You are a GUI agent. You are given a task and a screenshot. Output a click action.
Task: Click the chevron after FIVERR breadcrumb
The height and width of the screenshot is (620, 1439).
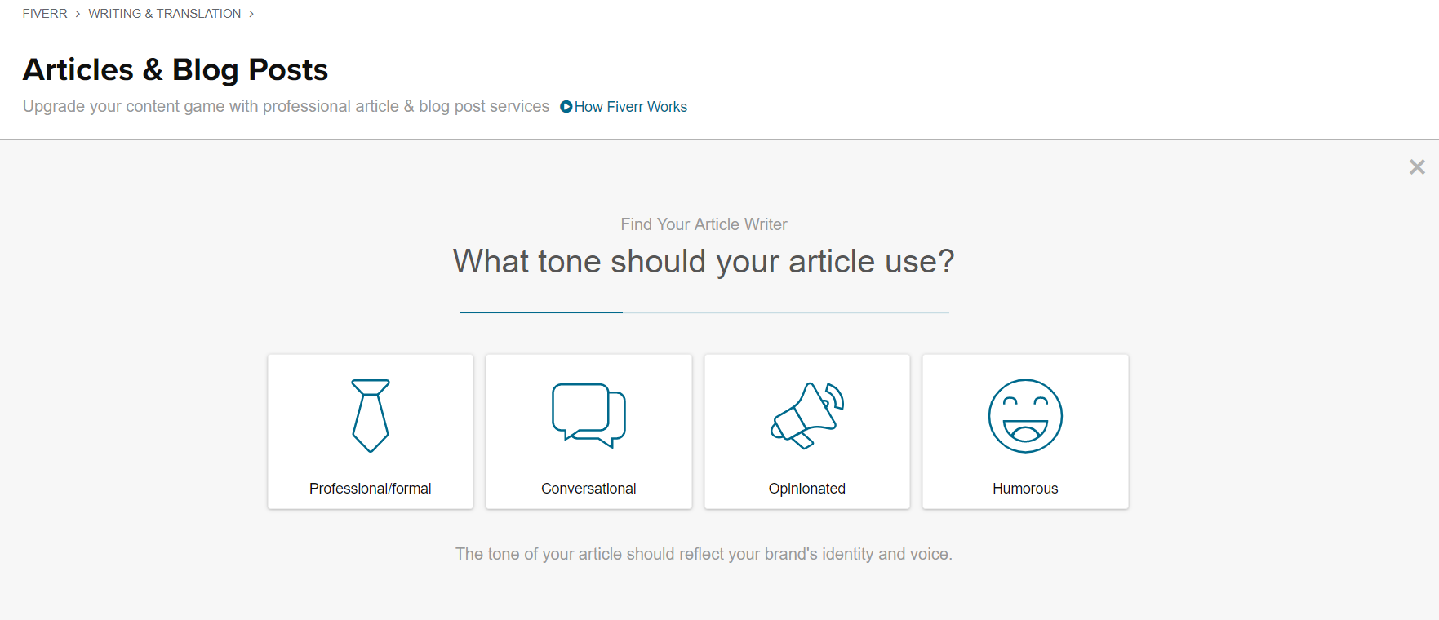pos(78,14)
